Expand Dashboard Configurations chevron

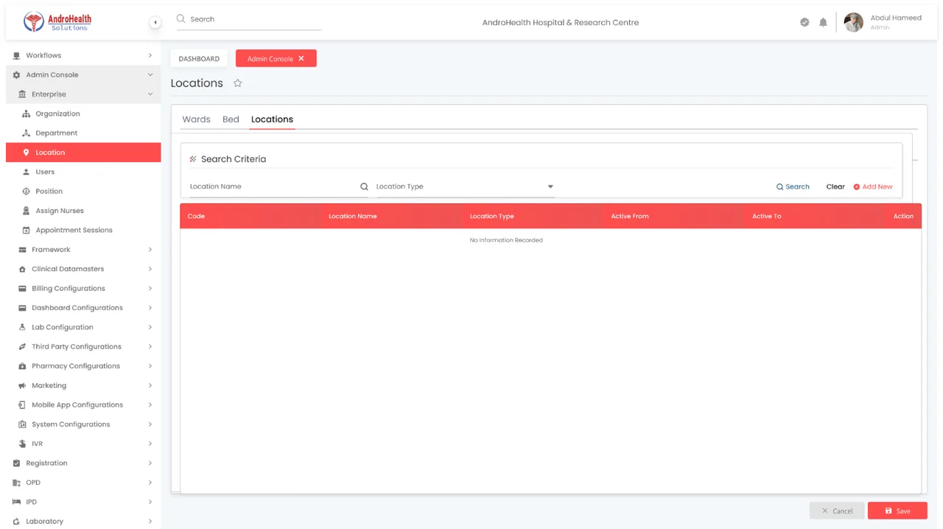150,308
